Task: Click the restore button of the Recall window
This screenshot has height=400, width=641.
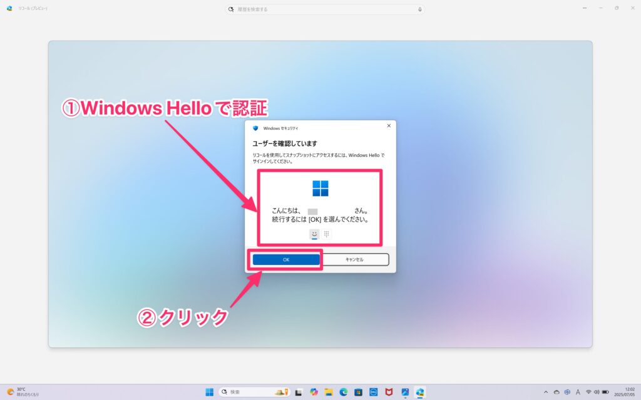Action: click(617, 8)
